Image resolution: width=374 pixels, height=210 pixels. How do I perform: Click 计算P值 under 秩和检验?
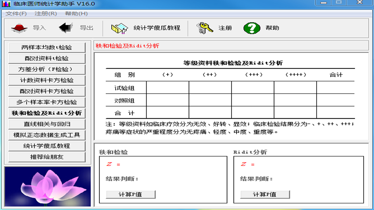(131, 194)
